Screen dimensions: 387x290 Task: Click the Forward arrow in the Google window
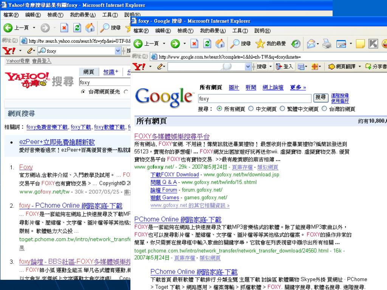click(x=175, y=44)
